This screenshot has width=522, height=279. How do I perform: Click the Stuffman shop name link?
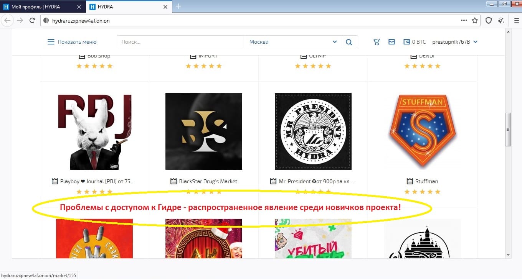click(426, 181)
